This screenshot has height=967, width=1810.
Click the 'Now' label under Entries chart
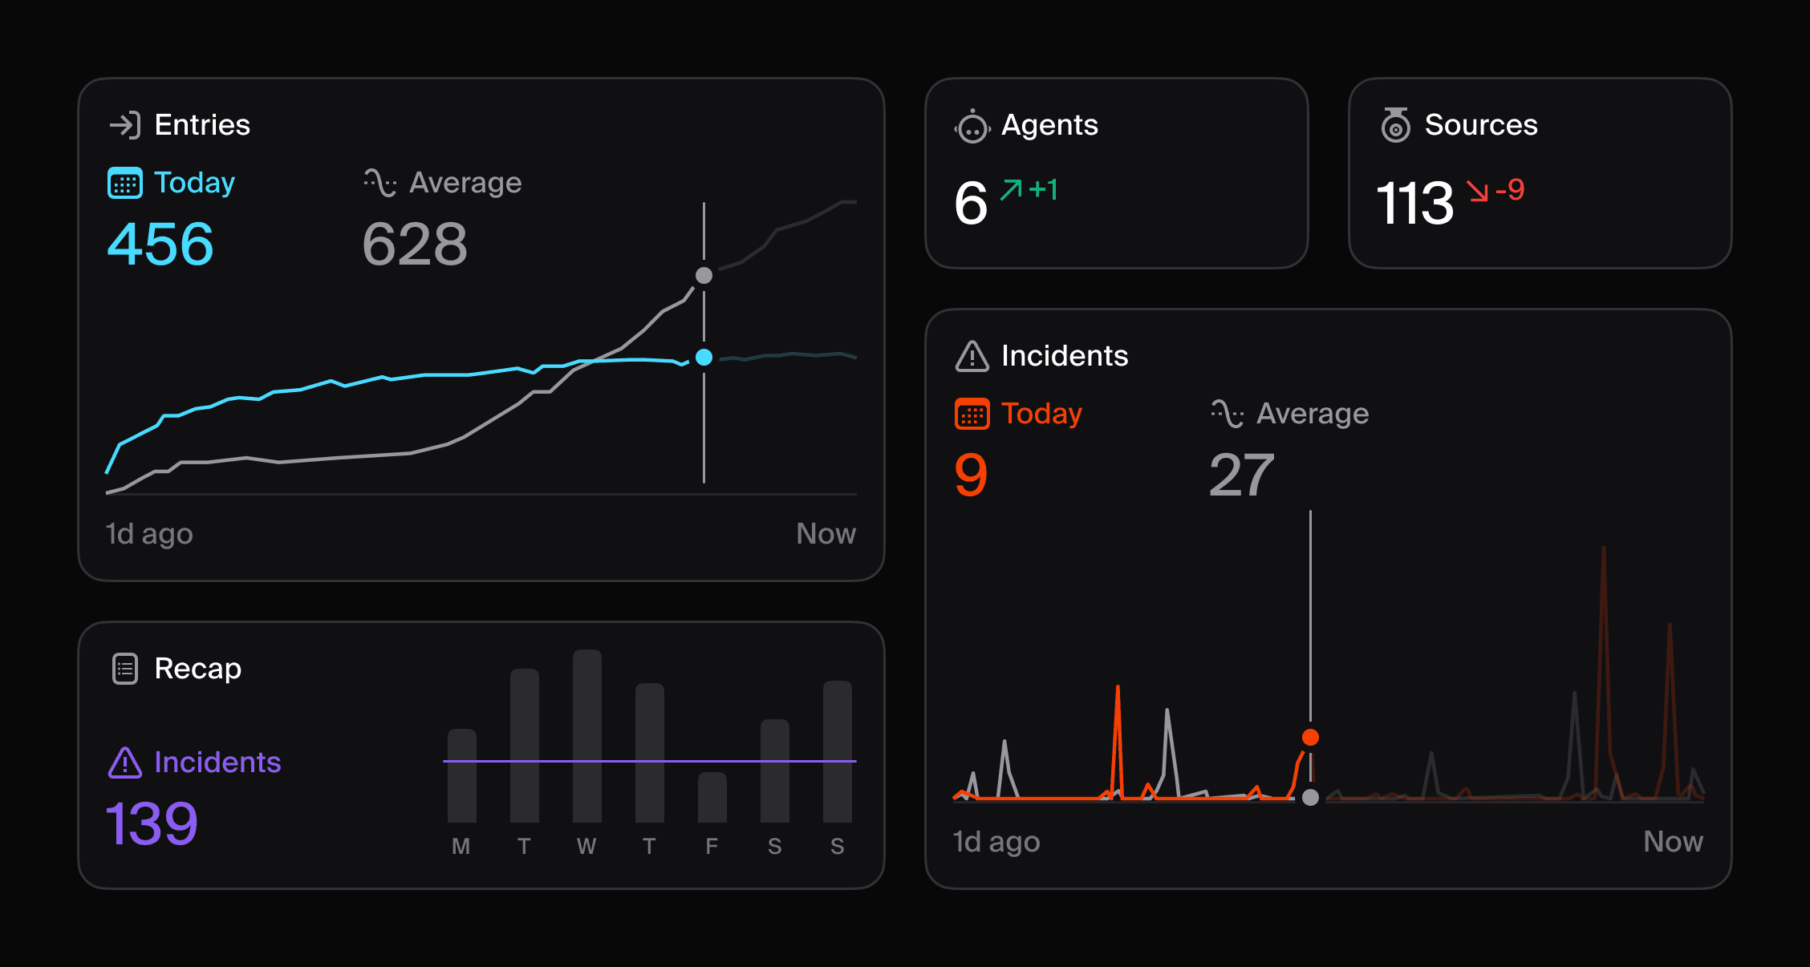pyautogui.click(x=826, y=534)
